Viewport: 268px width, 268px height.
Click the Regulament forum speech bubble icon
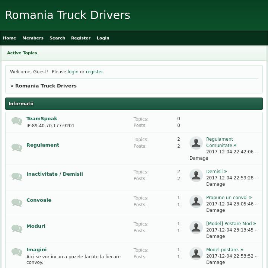(x=17, y=147)
